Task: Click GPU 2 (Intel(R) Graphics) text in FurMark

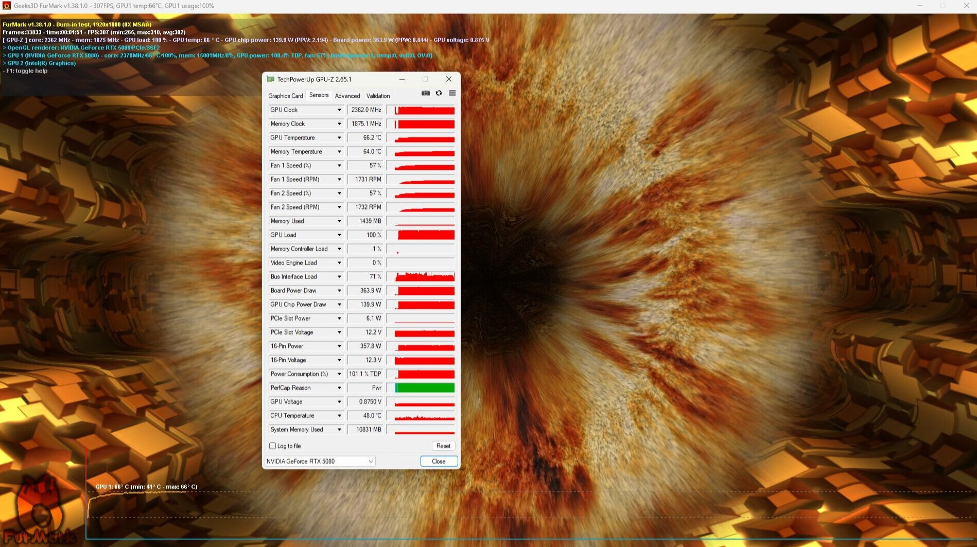Action: coord(39,63)
